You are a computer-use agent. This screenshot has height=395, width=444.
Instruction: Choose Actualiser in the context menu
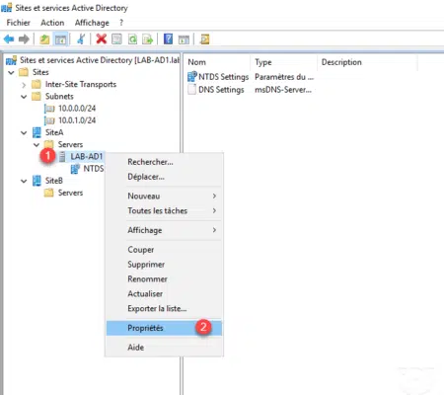[164, 293]
